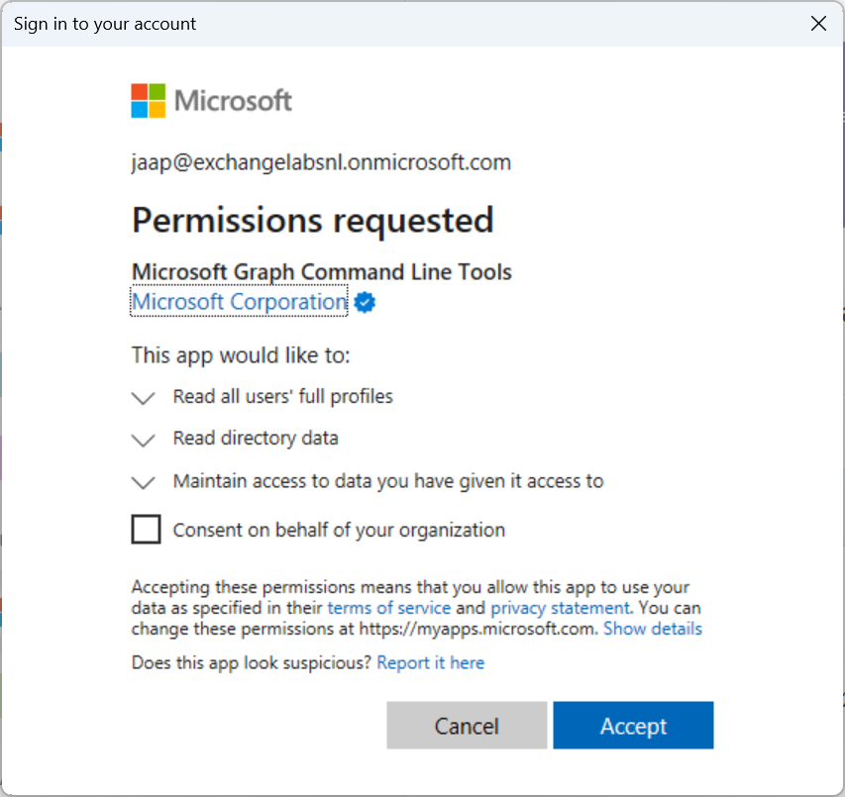This screenshot has width=845, height=797.
Task: Expand the Read directory data chevron arrow
Action: click(144, 440)
